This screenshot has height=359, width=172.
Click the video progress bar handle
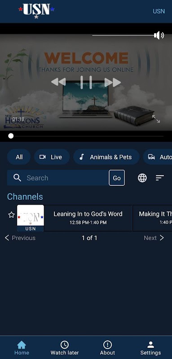pyautogui.click(x=11, y=136)
